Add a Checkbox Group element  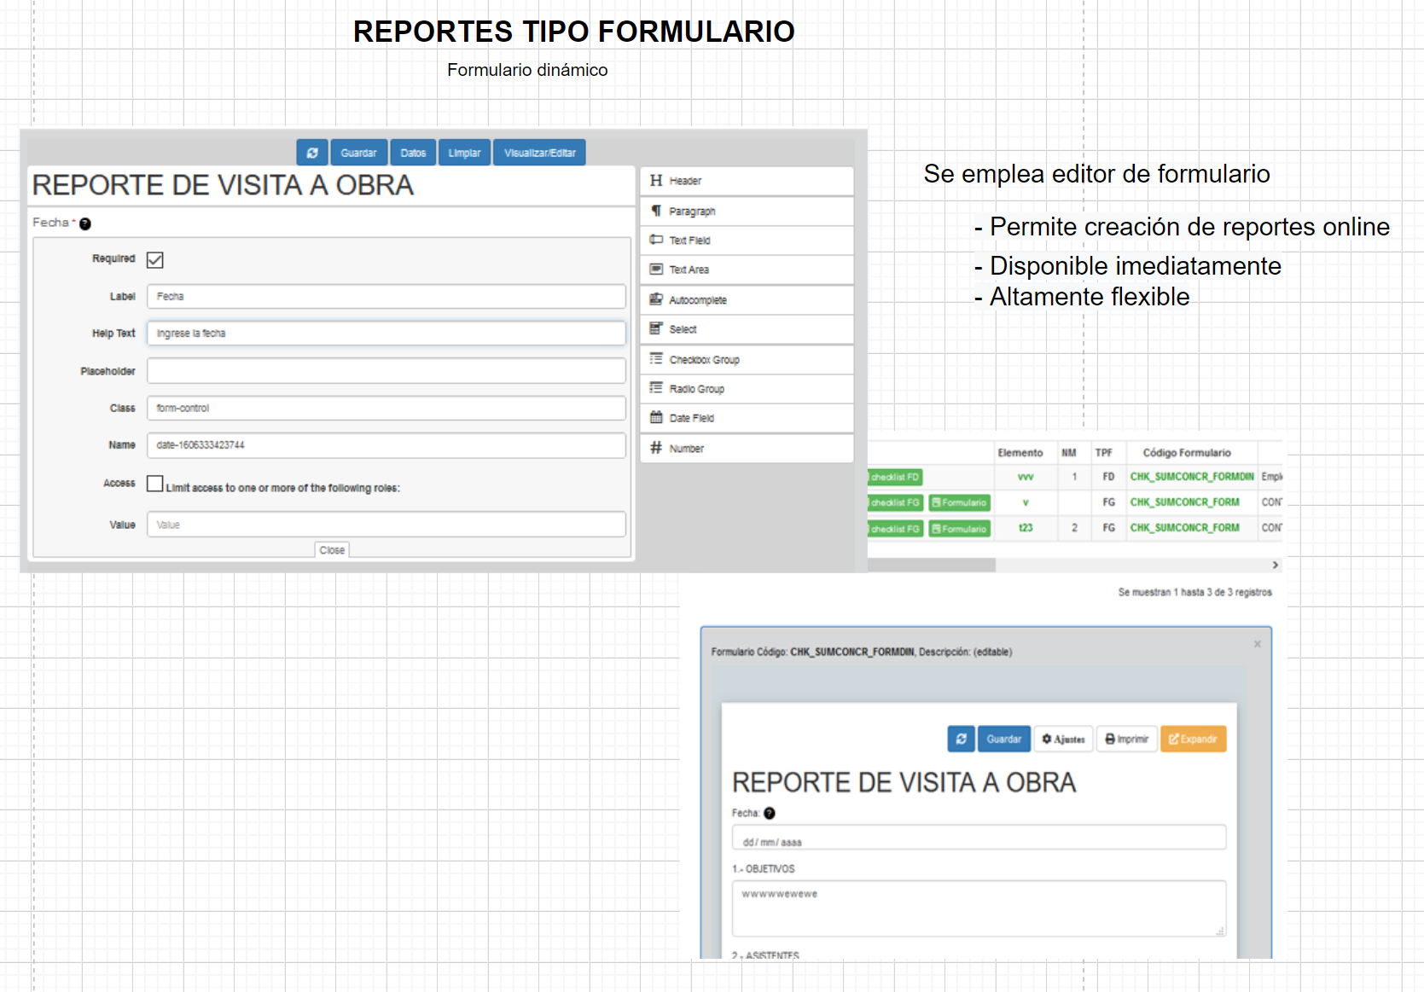[747, 360]
